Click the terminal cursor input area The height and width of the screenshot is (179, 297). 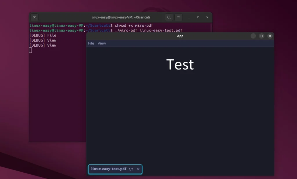click(30, 50)
